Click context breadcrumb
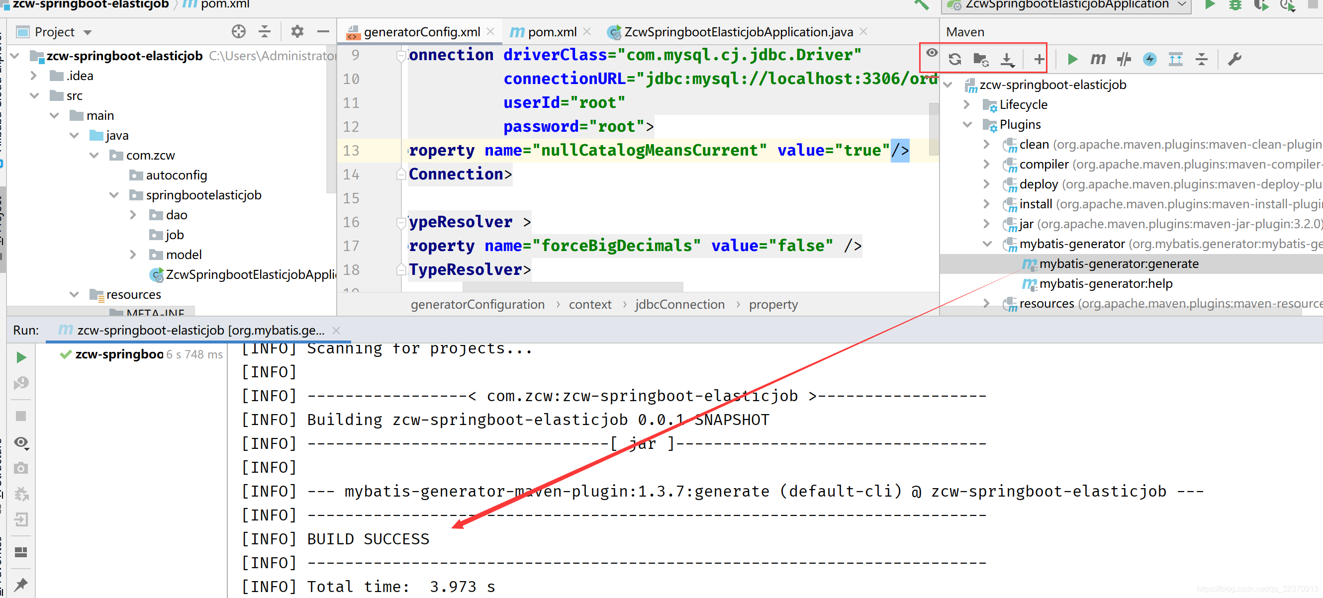 590,304
